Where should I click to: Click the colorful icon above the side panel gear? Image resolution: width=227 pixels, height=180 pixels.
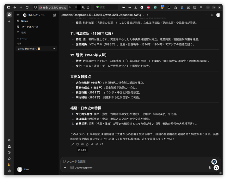click(9, 165)
